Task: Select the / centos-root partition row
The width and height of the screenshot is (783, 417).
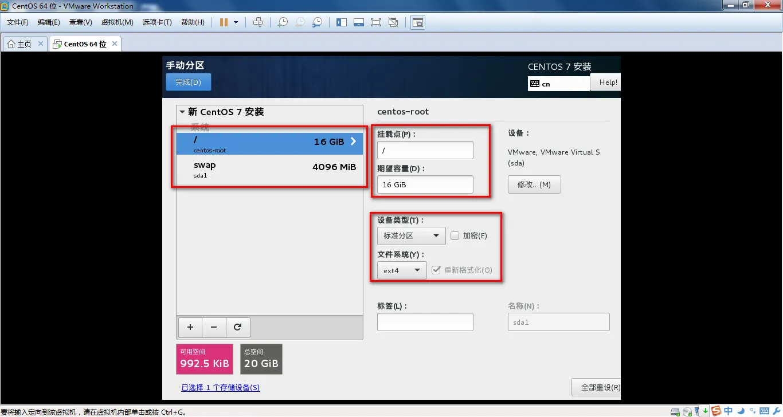Action: tap(270, 143)
